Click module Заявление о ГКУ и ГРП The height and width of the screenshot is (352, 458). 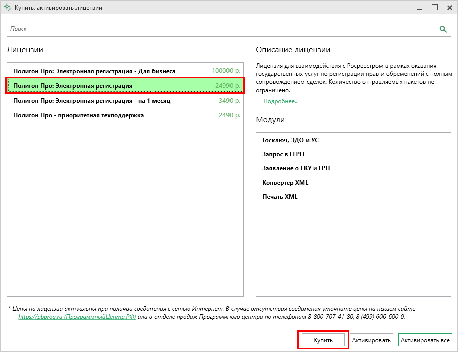coord(296,168)
